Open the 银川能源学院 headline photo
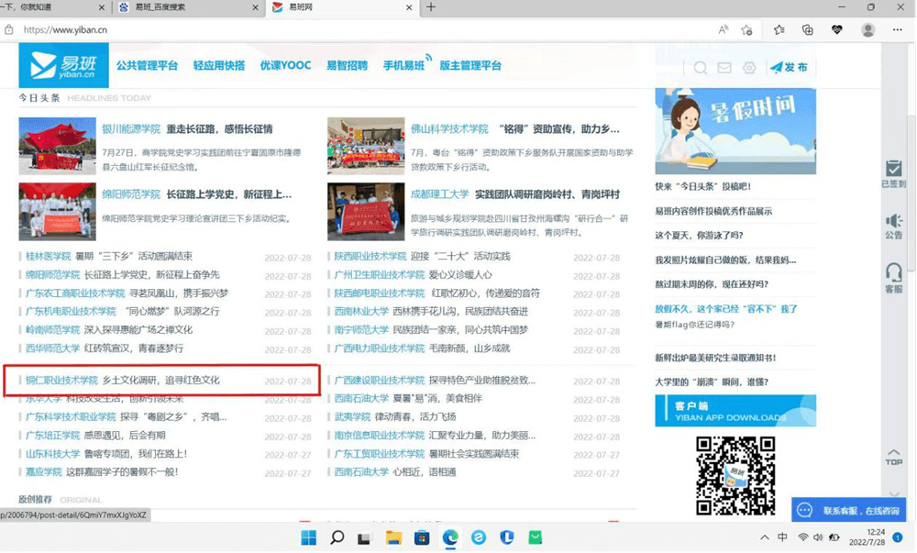 57,146
